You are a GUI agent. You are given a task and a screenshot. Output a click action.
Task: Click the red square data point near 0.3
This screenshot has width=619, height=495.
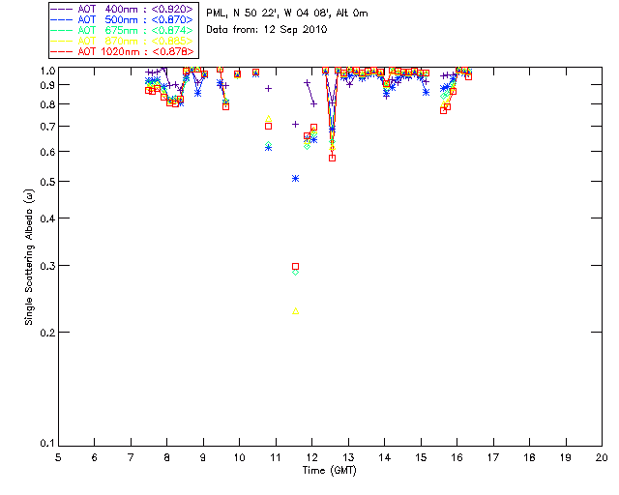coord(296,266)
